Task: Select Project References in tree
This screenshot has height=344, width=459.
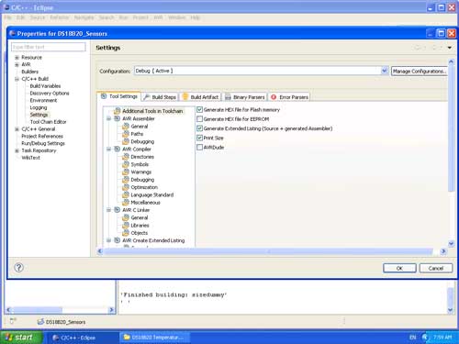Action: [x=42, y=136]
